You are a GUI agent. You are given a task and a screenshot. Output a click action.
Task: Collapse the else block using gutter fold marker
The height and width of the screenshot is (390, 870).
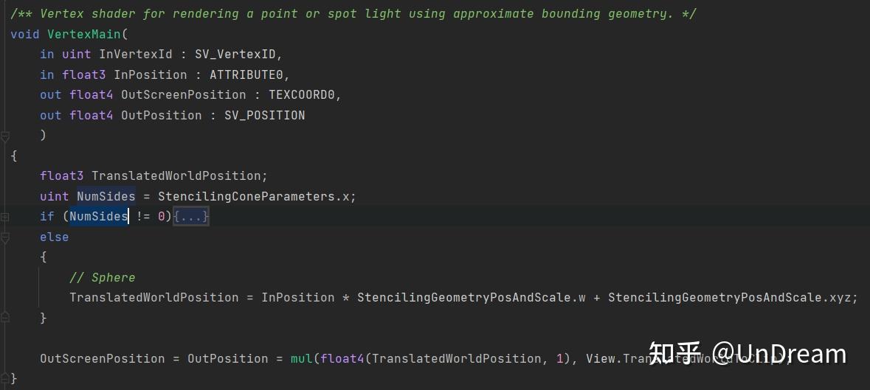click(x=5, y=237)
